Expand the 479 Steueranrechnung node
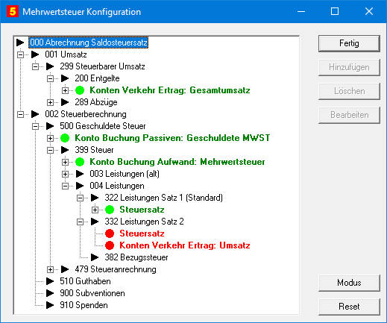Image resolution: width=387 pixels, height=323 pixels. pos(50,269)
